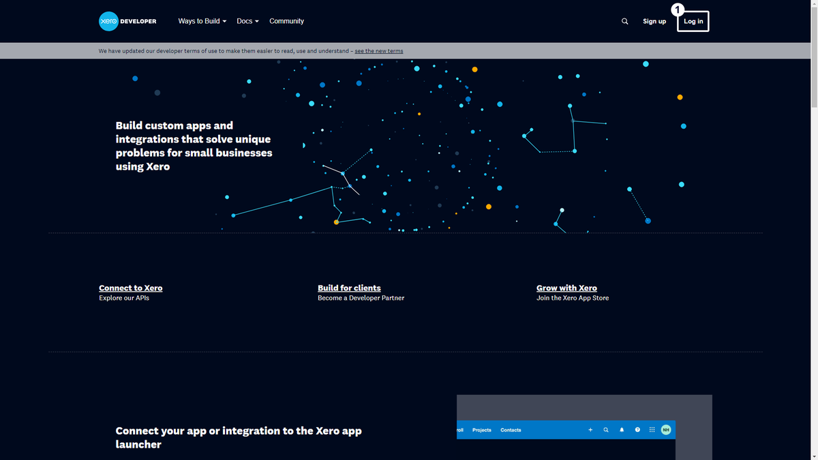Open the Build for clients link
The width and height of the screenshot is (818, 460).
[x=349, y=288]
